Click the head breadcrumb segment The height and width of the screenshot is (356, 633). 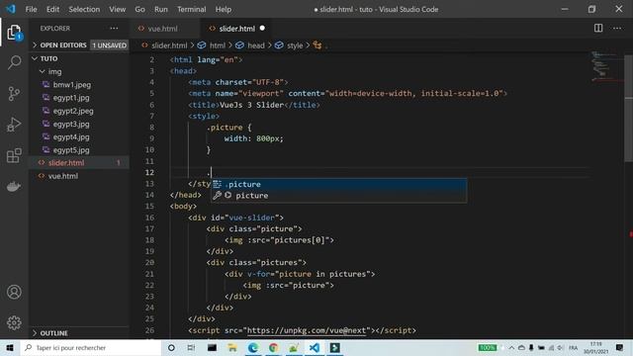pos(256,45)
